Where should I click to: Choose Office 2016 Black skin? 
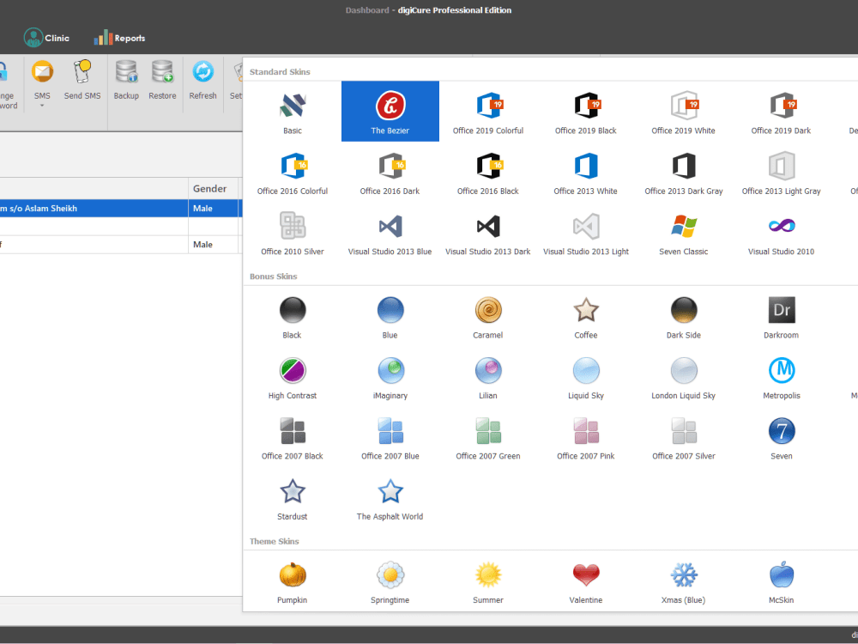tap(487, 173)
